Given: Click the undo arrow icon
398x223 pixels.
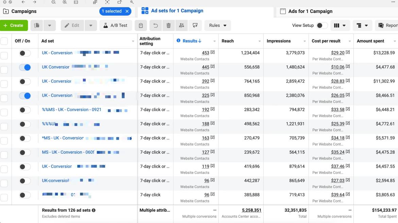Looking at the screenshot, I should coord(155,25).
